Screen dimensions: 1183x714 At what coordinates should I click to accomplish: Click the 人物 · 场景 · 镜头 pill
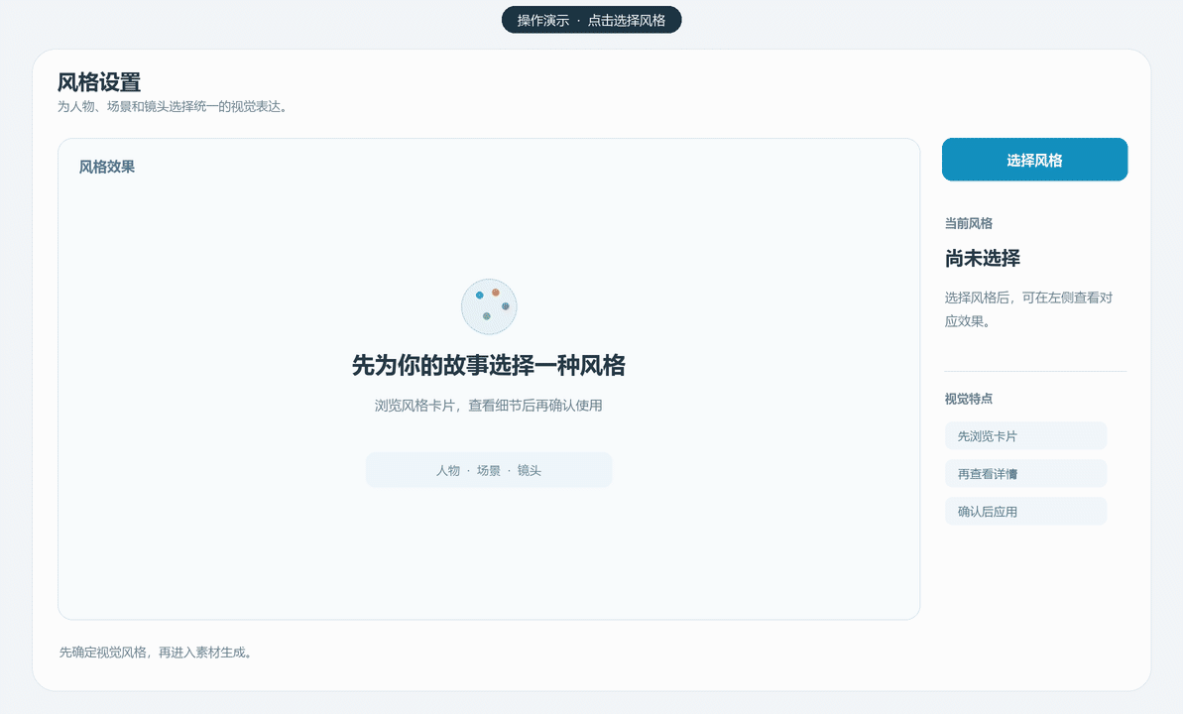click(489, 470)
